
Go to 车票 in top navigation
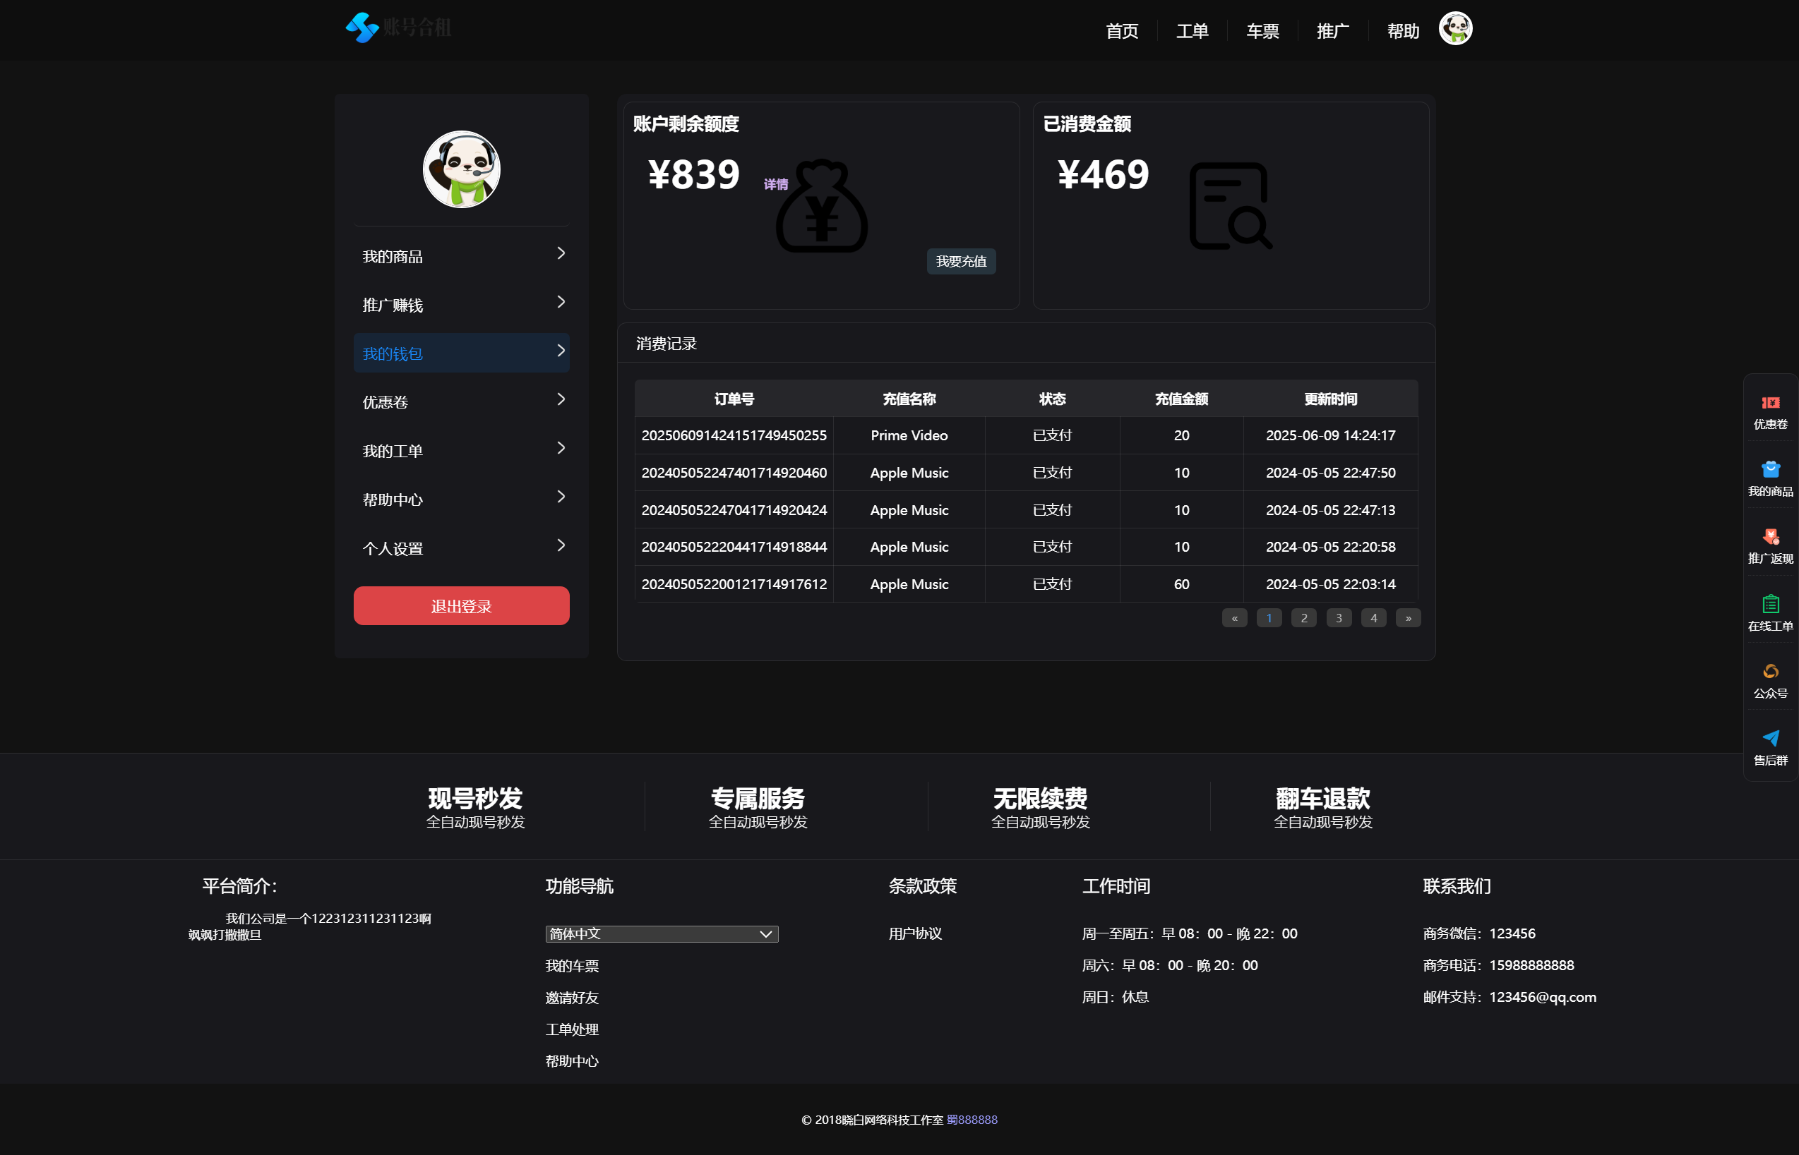[1262, 32]
